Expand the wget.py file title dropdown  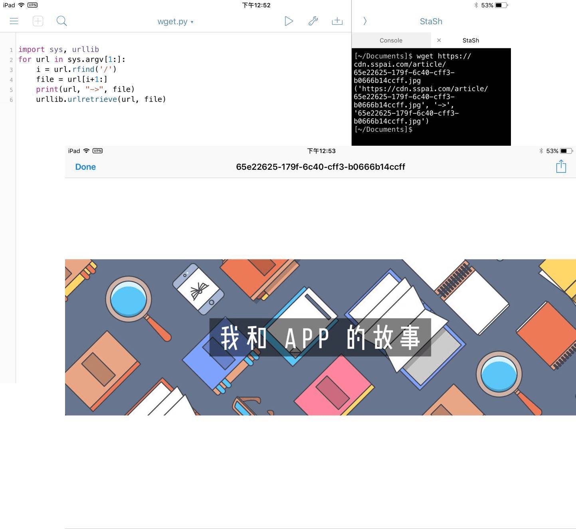pyautogui.click(x=175, y=22)
